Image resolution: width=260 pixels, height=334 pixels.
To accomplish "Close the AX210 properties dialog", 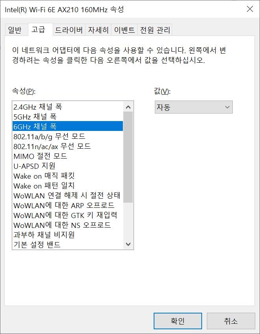I will (250, 9).
